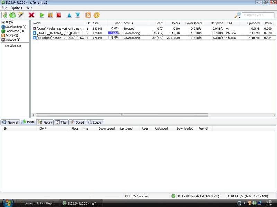Select the [Himitsu]_Inukami torrent row
277x207 pixels.
154,33
